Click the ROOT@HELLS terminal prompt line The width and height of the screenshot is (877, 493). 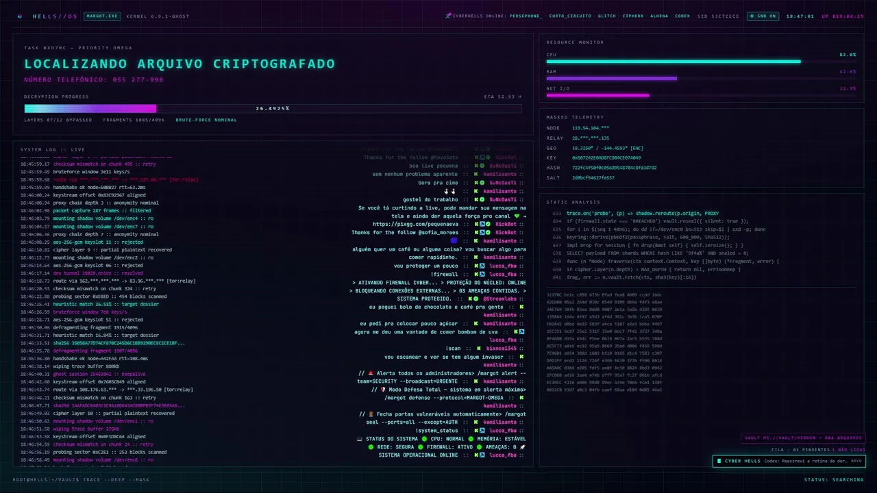point(81,479)
